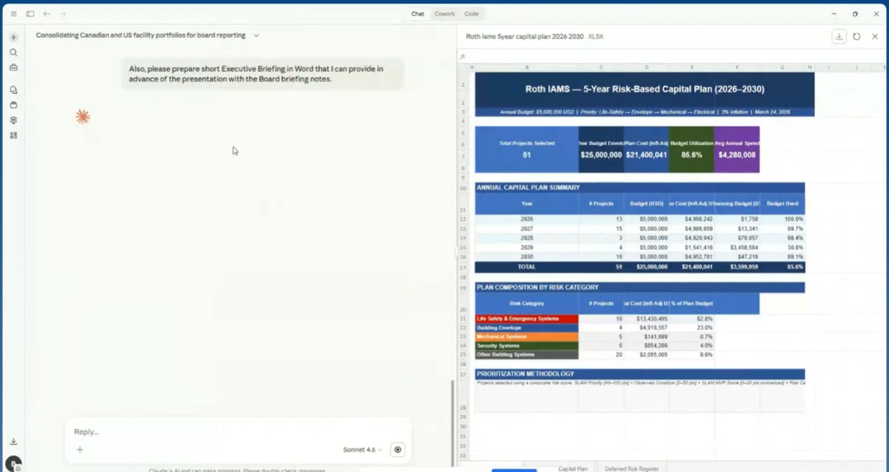Switch to the Code tab
889x472 pixels.
coord(471,14)
